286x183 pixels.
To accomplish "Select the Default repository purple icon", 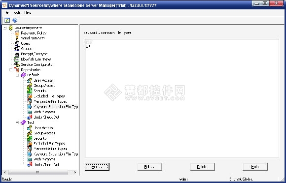I will point(23,75).
